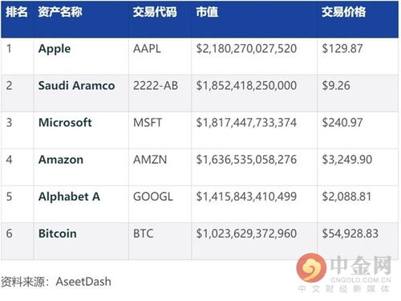Click the 市值 column header
401x301 pixels.
[x=207, y=12]
